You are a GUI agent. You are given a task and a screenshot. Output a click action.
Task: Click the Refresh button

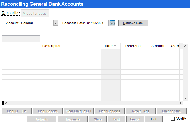coord(42,119)
